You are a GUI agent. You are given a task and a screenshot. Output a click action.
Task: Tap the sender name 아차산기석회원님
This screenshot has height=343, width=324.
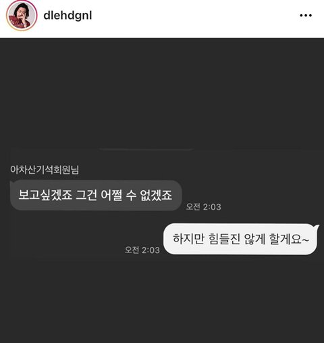coord(45,170)
